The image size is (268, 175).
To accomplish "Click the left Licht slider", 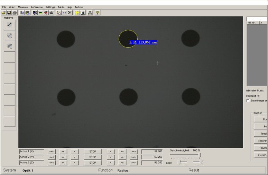I will pos(183,162).
